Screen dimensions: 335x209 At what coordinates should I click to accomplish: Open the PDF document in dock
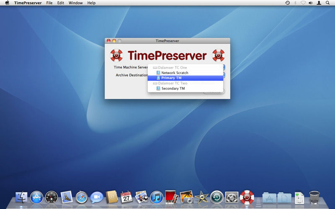point(299,198)
